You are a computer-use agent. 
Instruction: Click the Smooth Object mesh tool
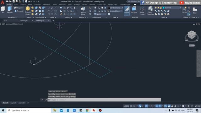coord(28,11)
